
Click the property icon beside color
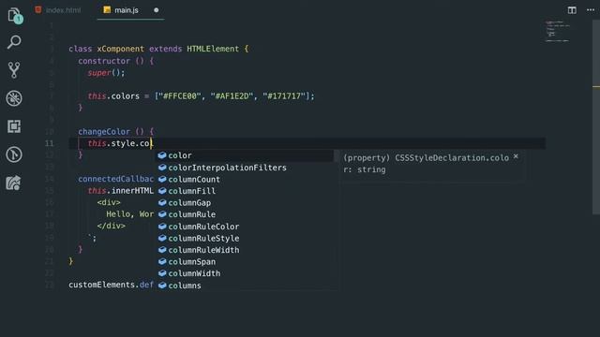162,155
